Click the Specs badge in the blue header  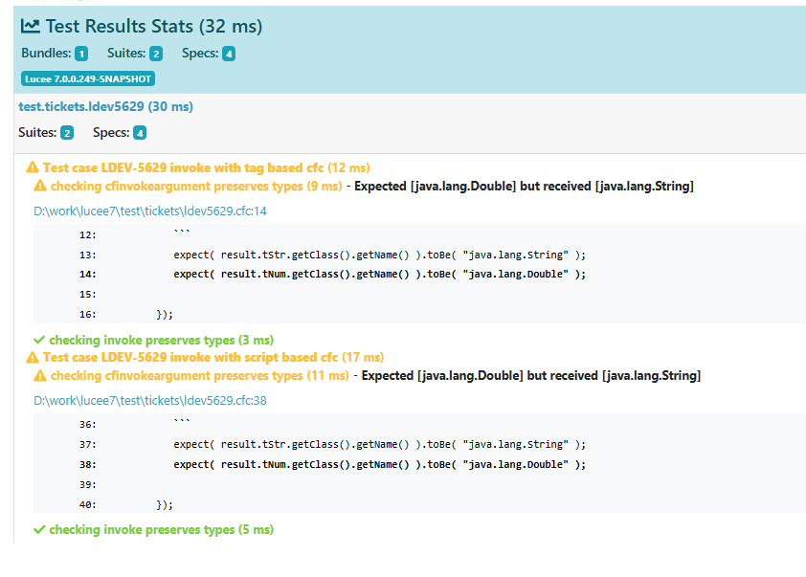point(229,54)
